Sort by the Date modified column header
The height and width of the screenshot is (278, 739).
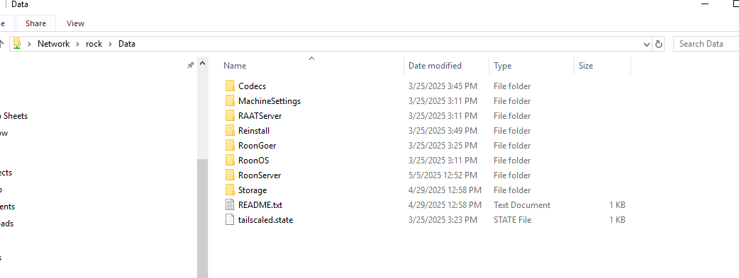click(x=435, y=66)
